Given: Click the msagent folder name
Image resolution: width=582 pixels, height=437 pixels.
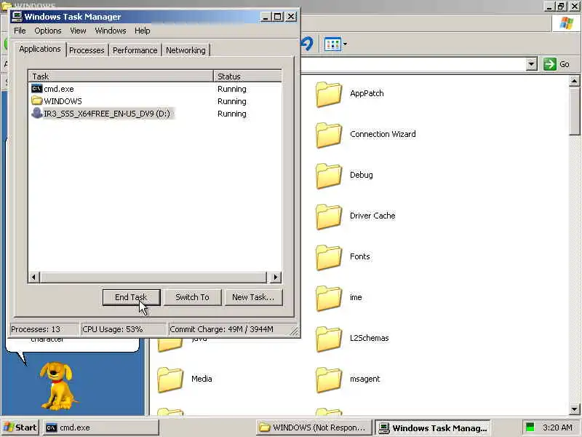Looking at the screenshot, I should [365, 379].
